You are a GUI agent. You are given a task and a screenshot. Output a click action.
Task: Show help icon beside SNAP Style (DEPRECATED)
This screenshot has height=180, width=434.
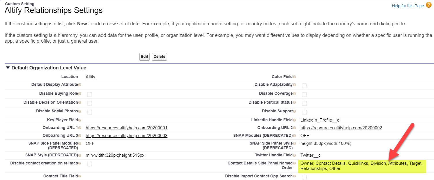(x=80, y=155)
